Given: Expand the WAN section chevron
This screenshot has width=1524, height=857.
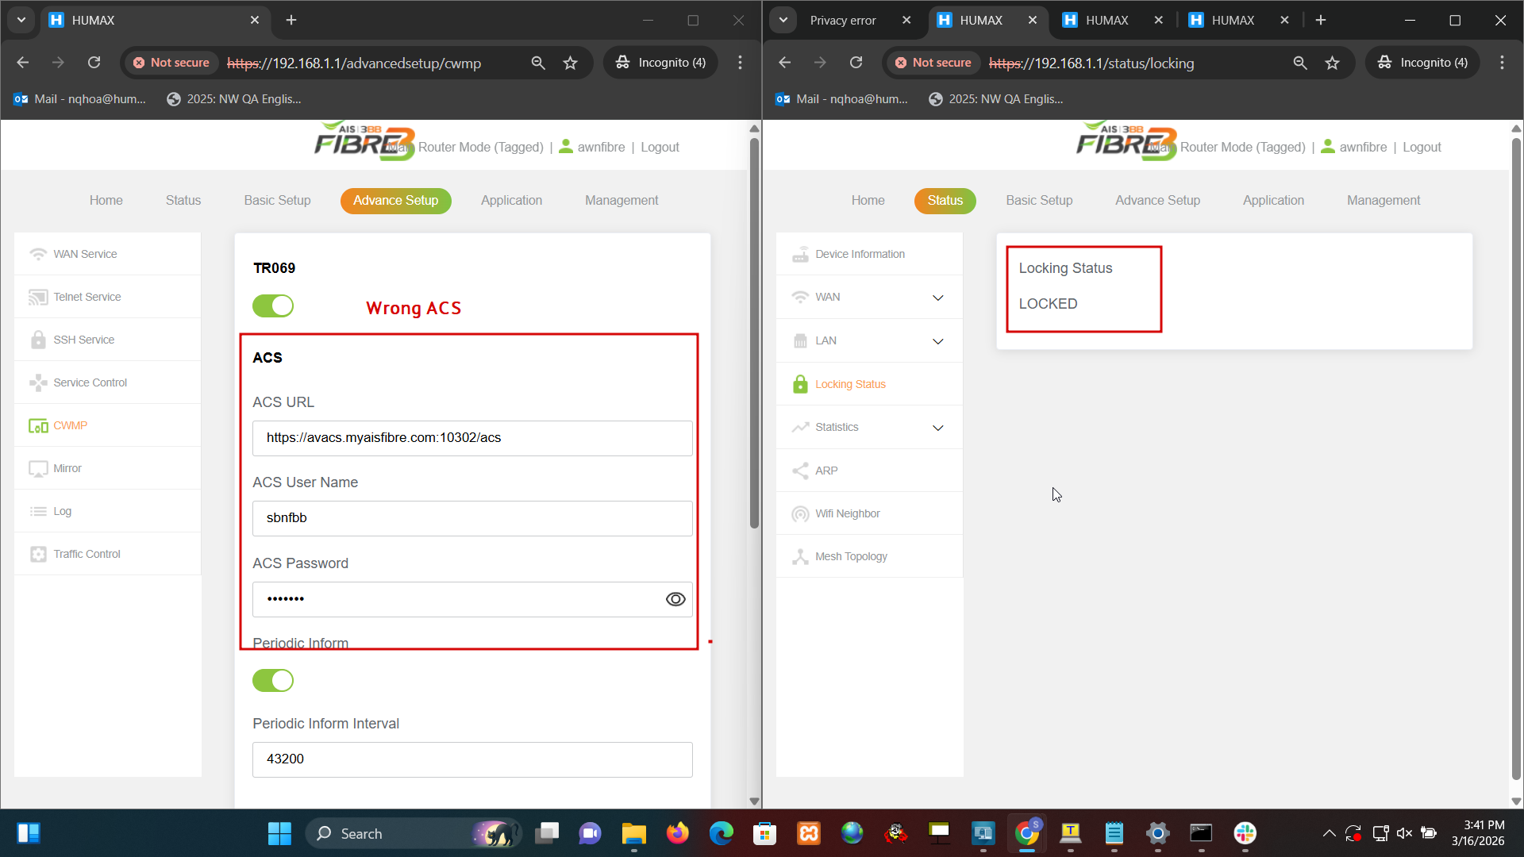Looking at the screenshot, I should [937, 298].
